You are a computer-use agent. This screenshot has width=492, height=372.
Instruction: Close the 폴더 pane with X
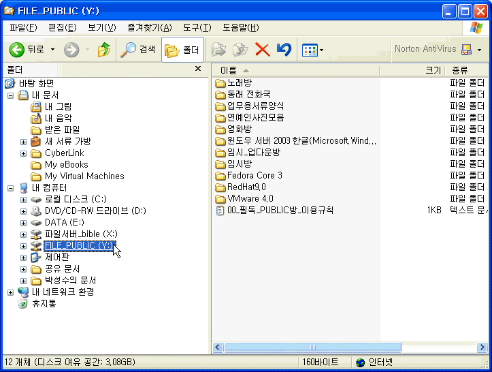pyautogui.click(x=198, y=69)
